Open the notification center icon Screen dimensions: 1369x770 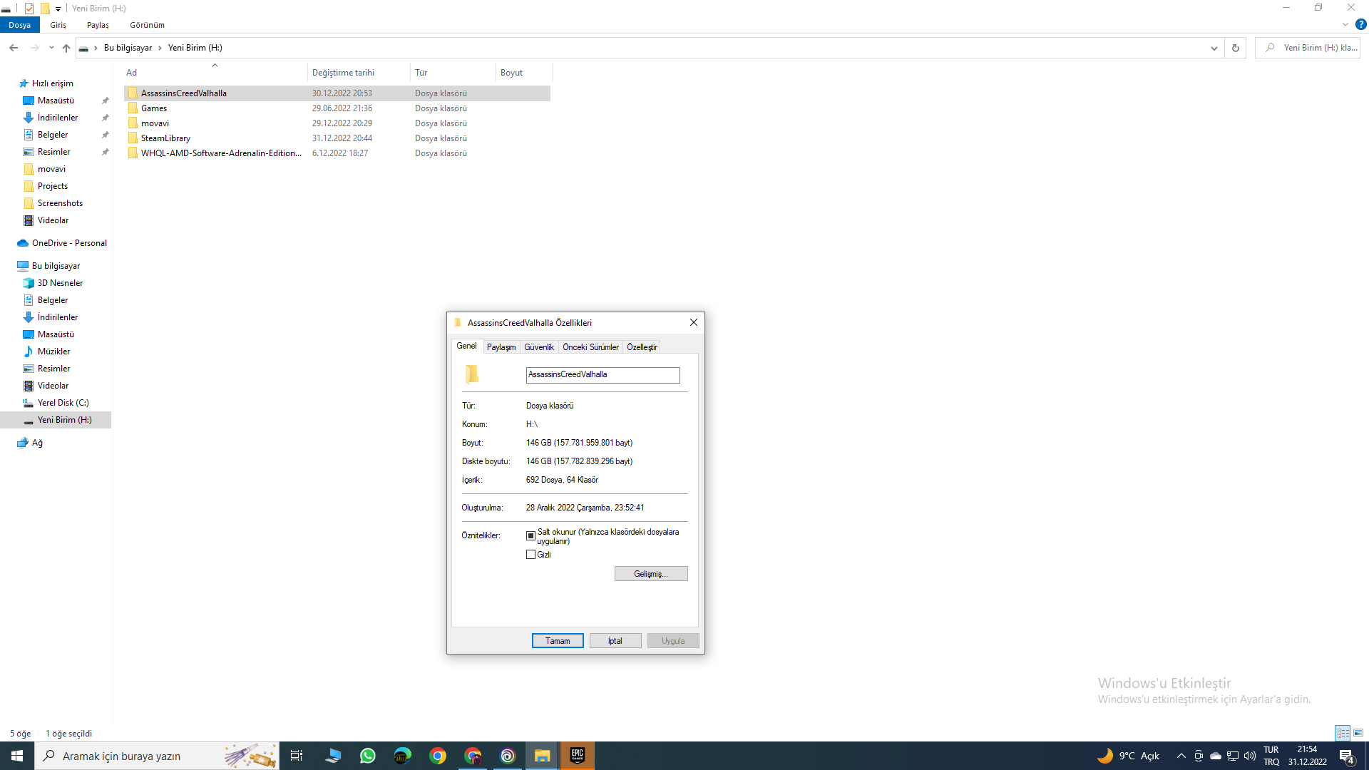[x=1346, y=756]
